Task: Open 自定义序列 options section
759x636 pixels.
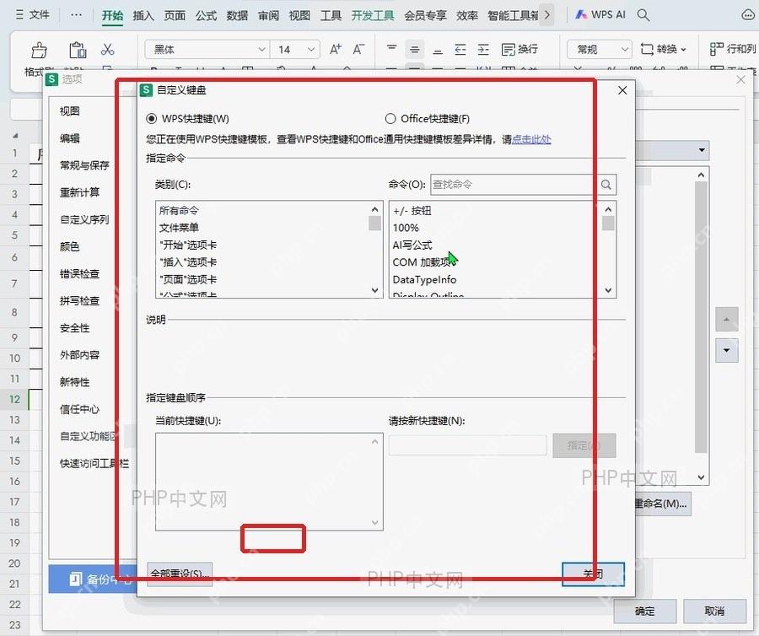Action: (84, 219)
